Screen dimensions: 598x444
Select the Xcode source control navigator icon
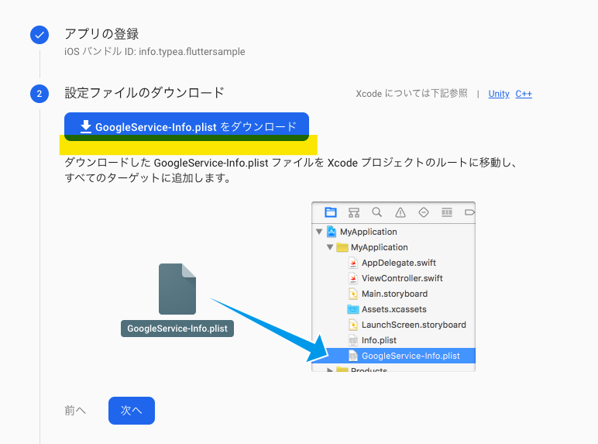pos(354,212)
